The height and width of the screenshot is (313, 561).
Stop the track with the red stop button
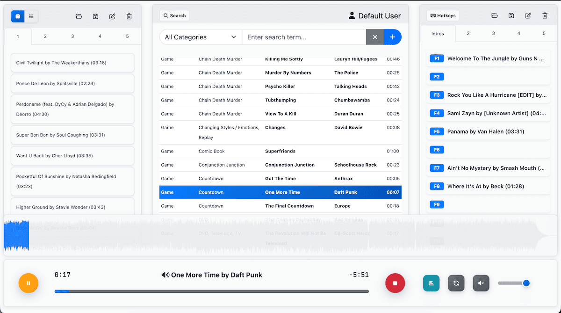(x=395, y=283)
